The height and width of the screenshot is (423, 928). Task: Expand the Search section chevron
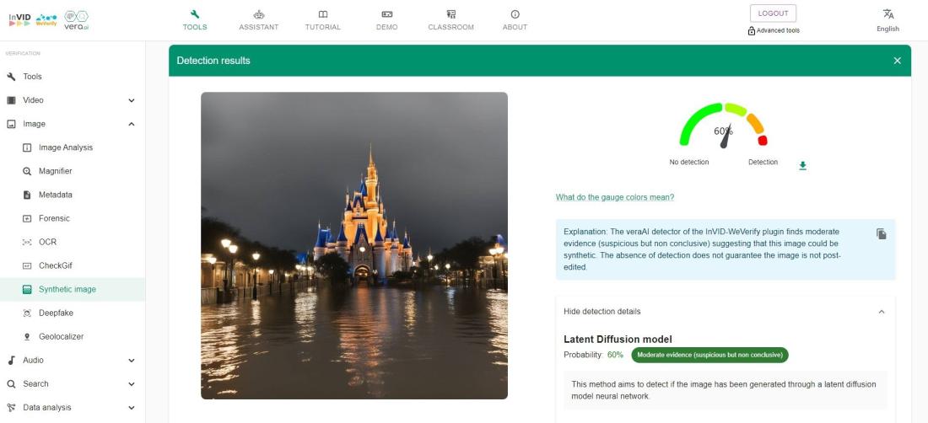pos(132,384)
